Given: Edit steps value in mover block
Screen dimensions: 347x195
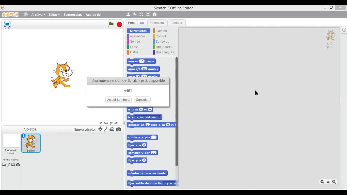Looking at the screenshot, I should tap(141, 61).
